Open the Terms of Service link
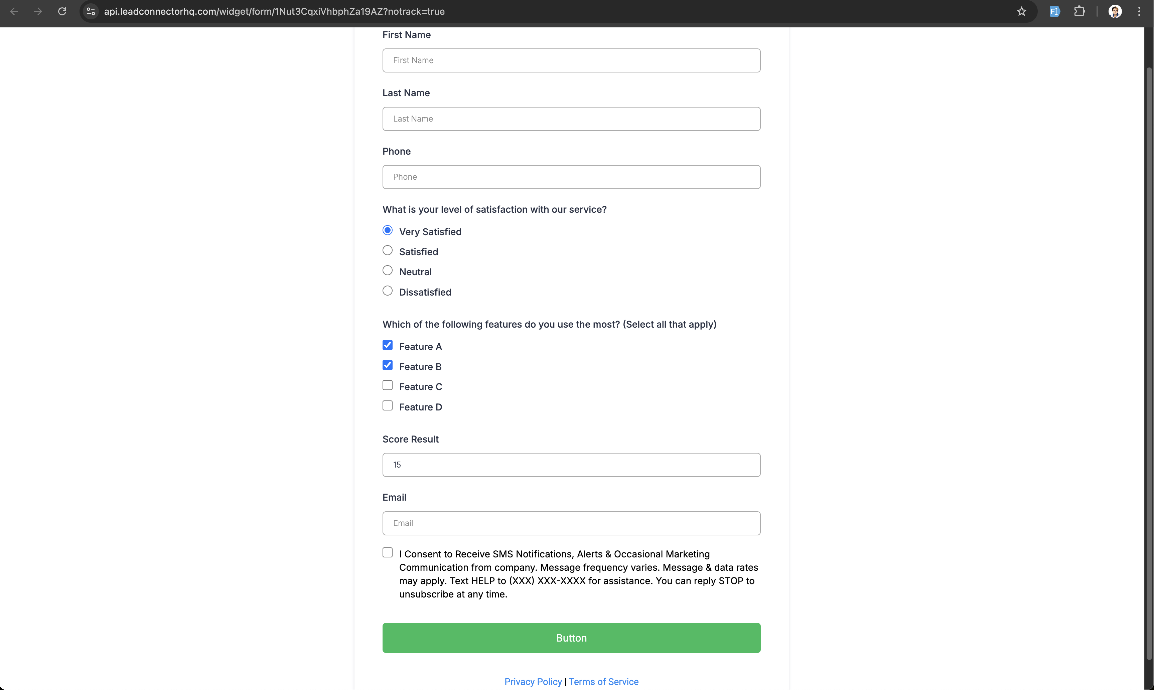The height and width of the screenshot is (690, 1154). [603, 682]
